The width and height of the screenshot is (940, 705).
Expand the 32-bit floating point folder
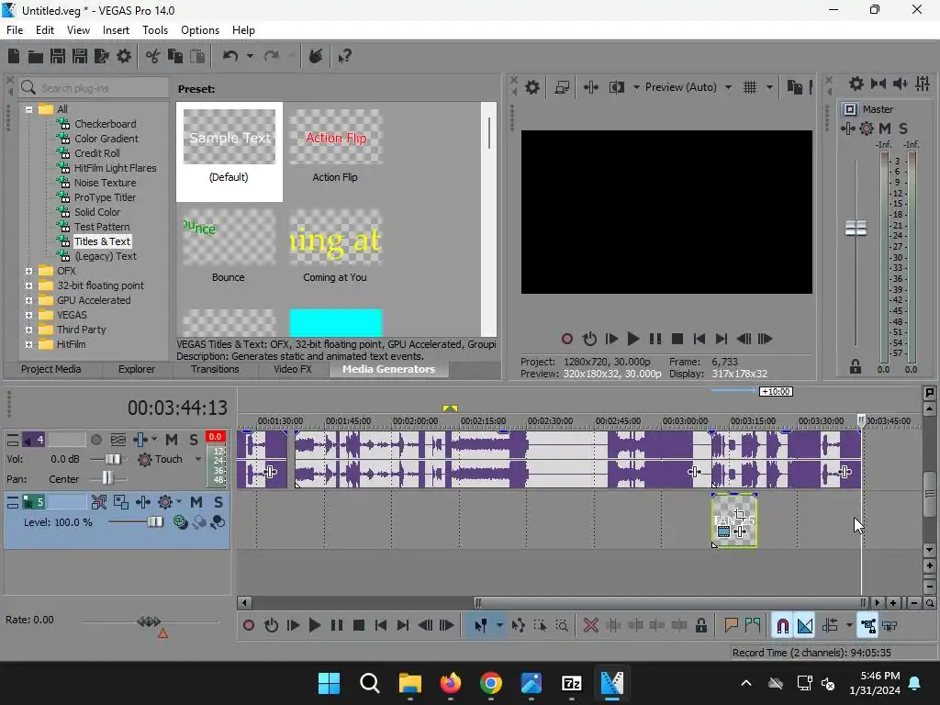(x=28, y=285)
